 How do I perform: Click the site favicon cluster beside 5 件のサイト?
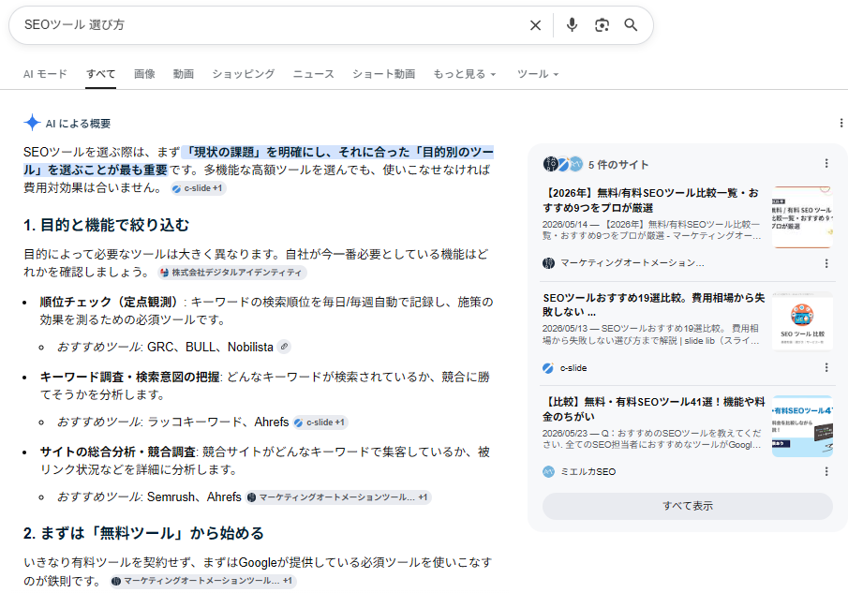coord(563,164)
